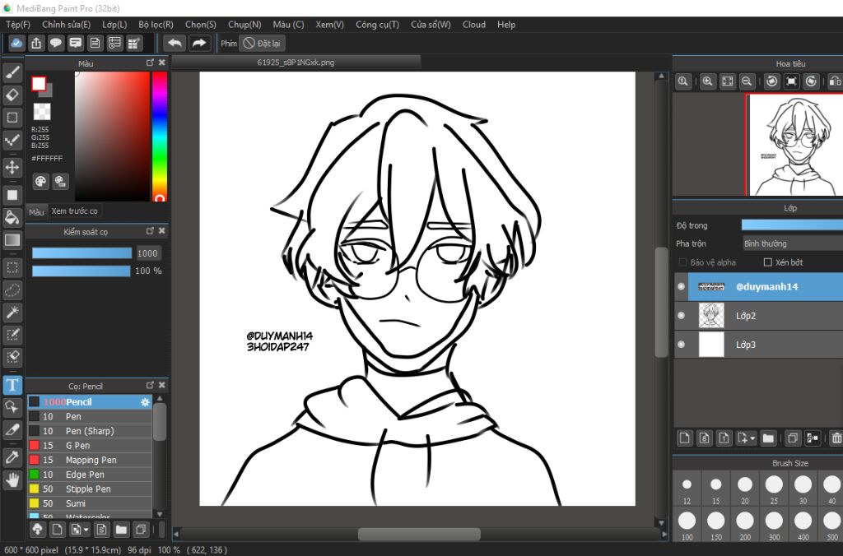Click the Navigator preview thumbnail
Viewport: 843px width, 556px height.
click(795, 145)
